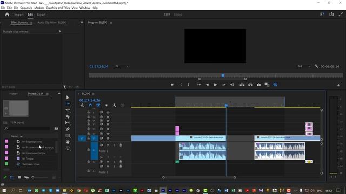Image resolution: width=346 pixels, height=194 pixels.
Task: Open Graphics and Titles menu
Action: pyautogui.click(x=58, y=8)
